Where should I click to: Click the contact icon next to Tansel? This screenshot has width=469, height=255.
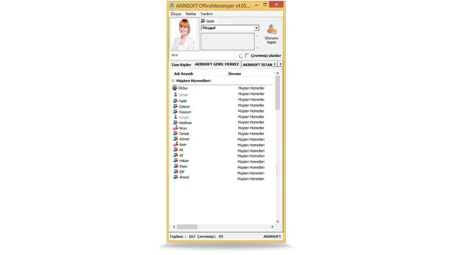pyautogui.click(x=175, y=134)
